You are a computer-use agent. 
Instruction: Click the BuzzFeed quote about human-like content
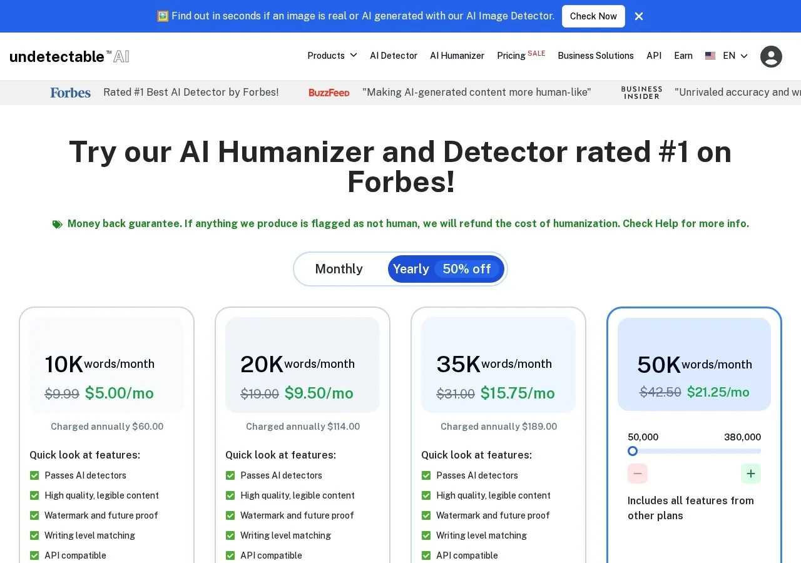(x=477, y=93)
